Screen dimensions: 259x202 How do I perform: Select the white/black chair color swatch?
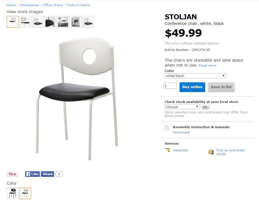click(x=25, y=193)
